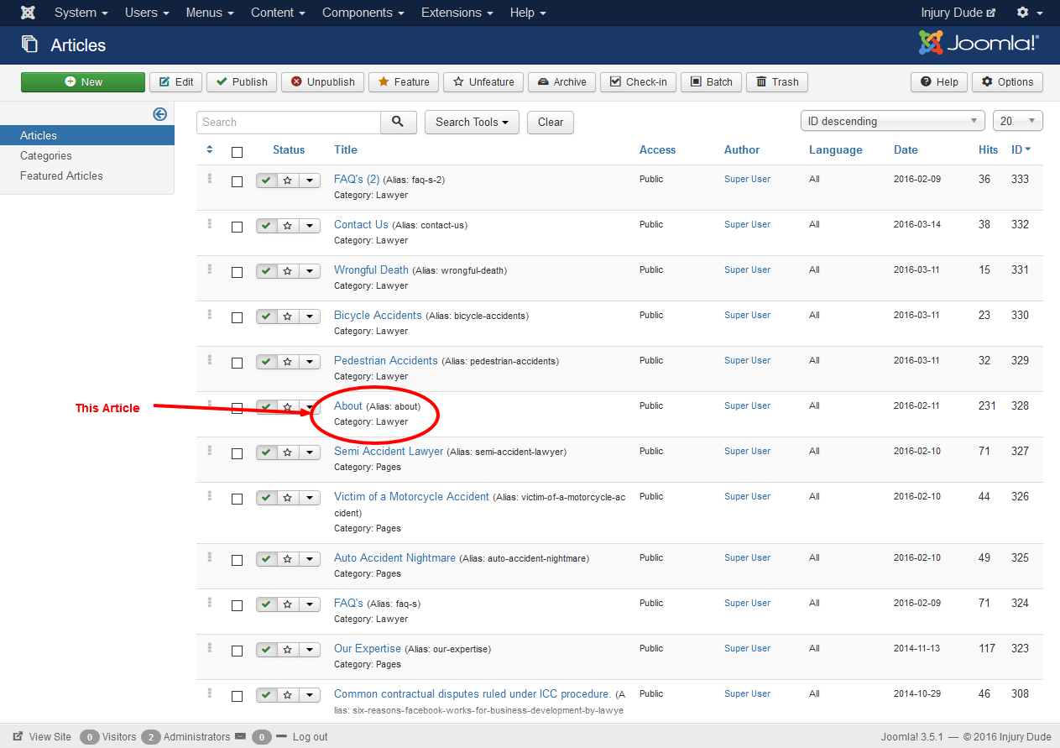Collapse sidebar using the blue arrow icon
Screen dimensions: 1060x748
[x=159, y=114]
